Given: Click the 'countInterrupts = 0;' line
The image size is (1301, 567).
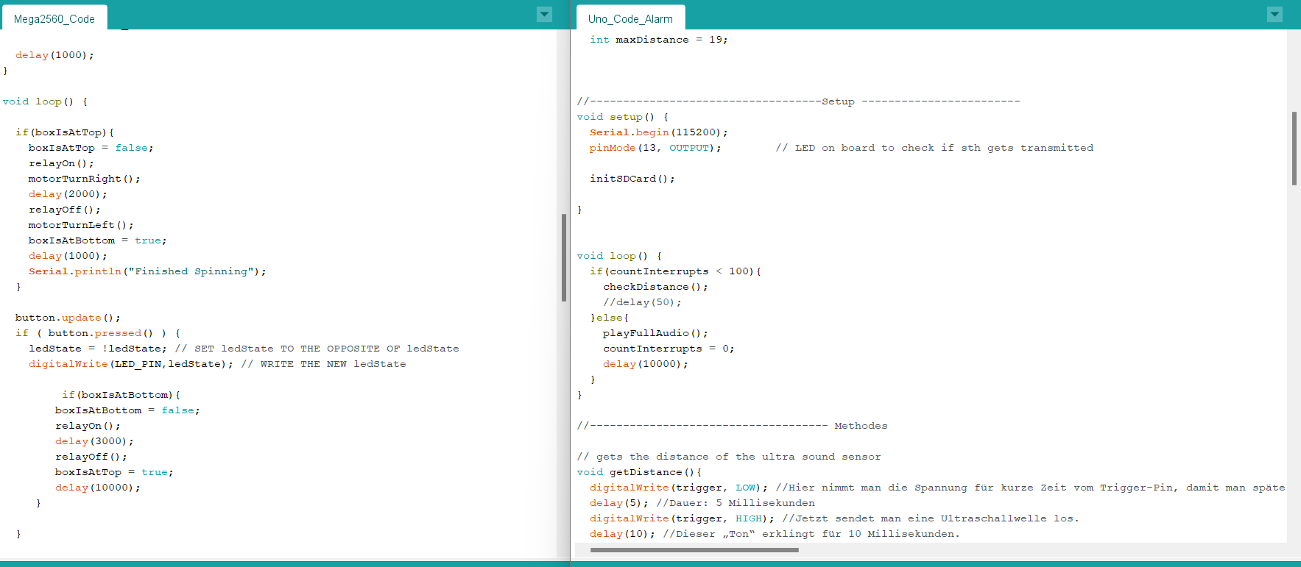Looking at the screenshot, I should click(669, 349).
